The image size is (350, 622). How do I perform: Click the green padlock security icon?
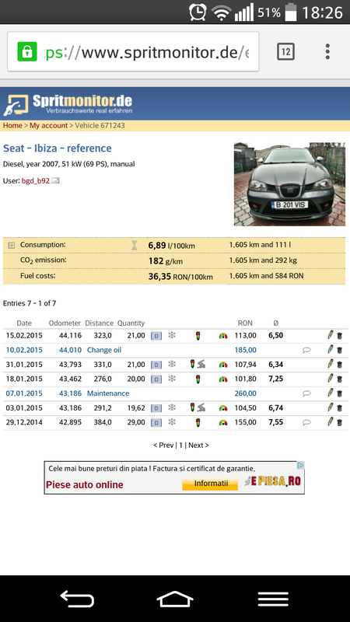tap(27, 51)
